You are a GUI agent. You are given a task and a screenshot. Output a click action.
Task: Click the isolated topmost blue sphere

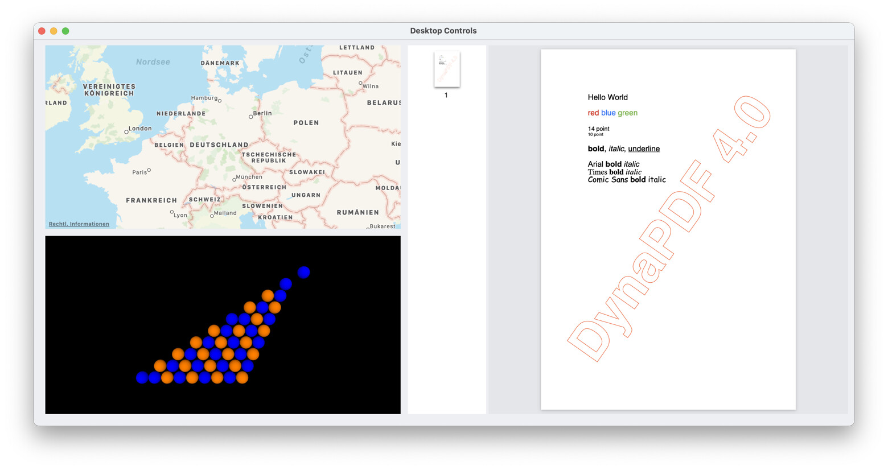304,273
